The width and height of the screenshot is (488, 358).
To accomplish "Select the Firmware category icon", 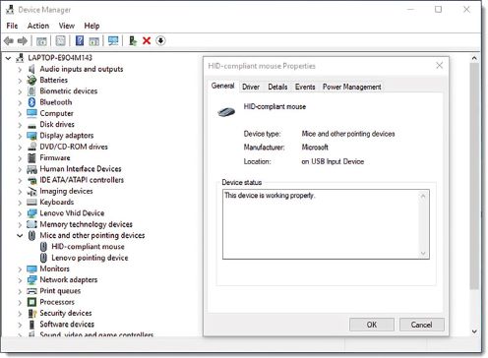I will 31,158.
